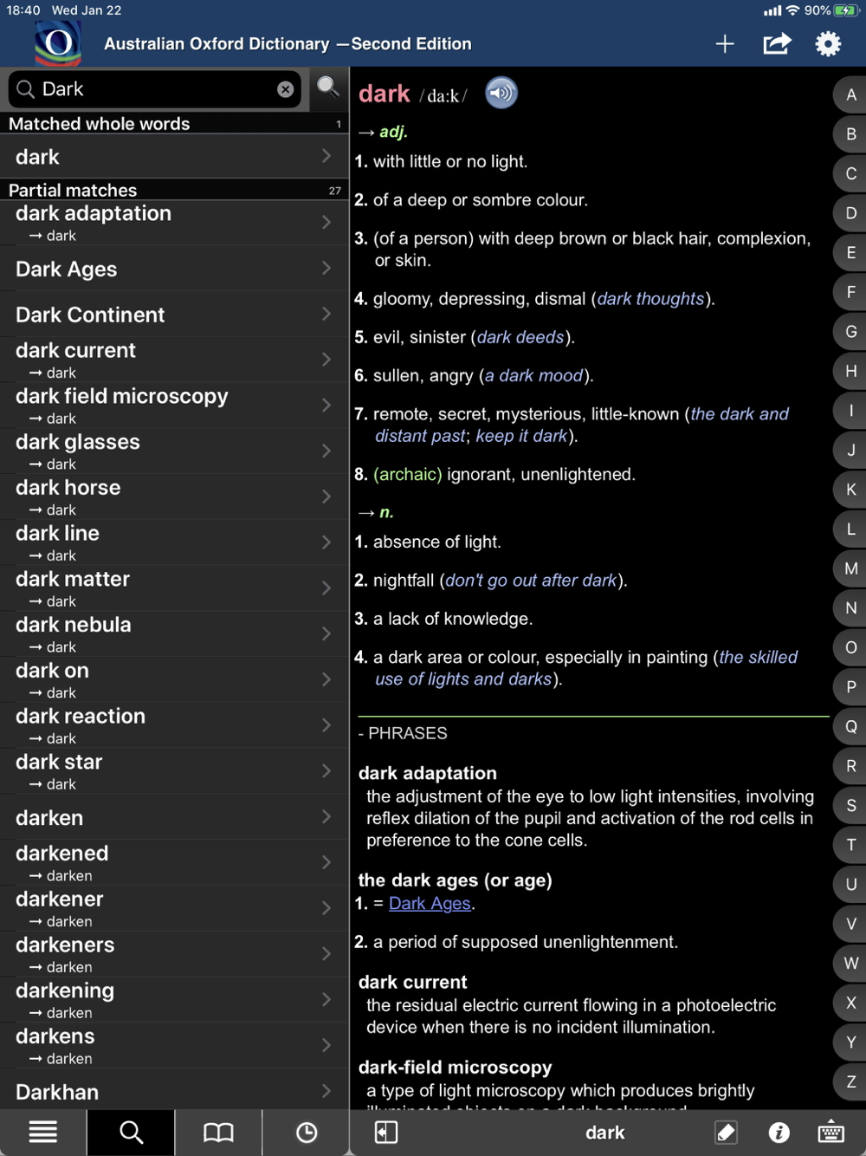866x1156 pixels.
Task: Select dark line in partial matches
Action: 173,542
